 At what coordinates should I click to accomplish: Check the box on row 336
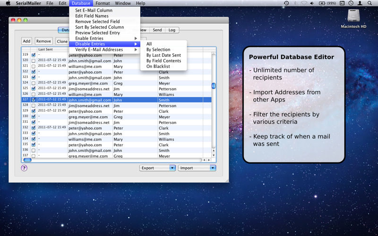point(34,151)
